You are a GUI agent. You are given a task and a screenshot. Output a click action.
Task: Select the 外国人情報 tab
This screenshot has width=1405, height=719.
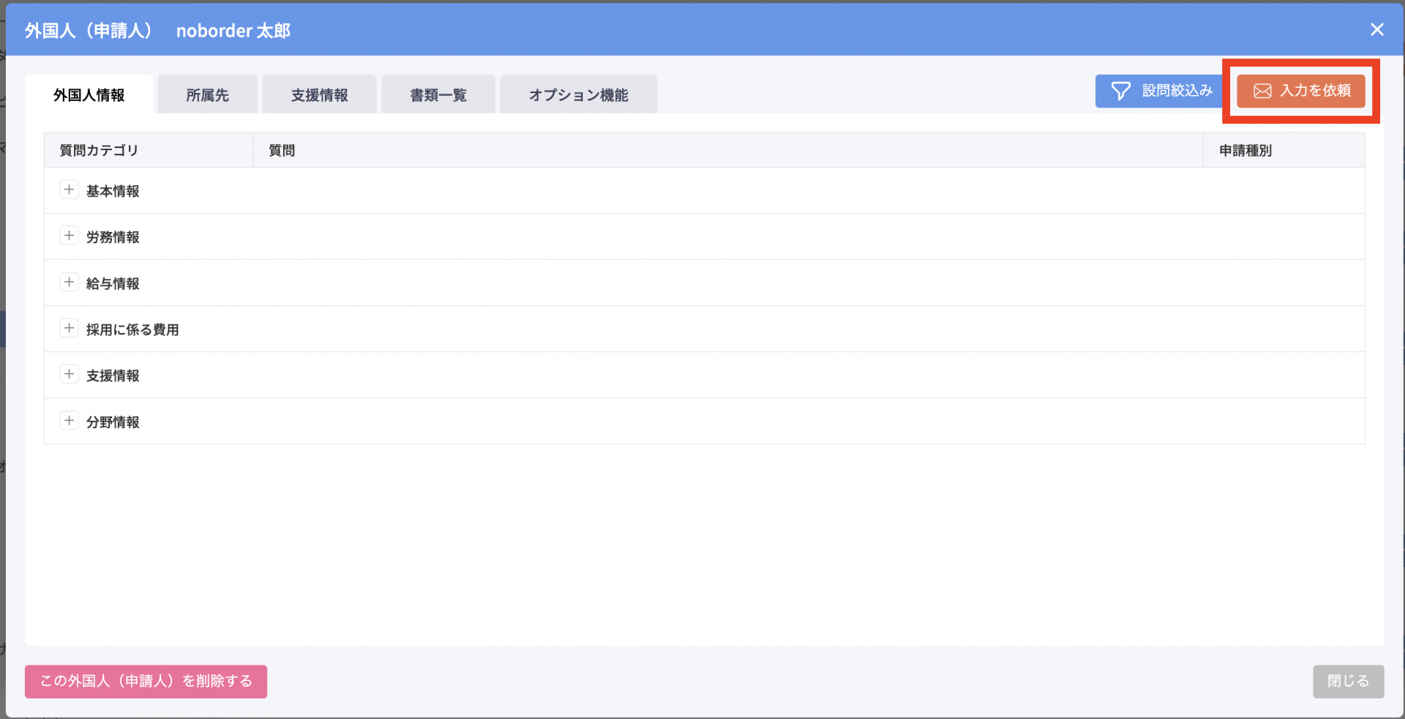[x=89, y=95]
